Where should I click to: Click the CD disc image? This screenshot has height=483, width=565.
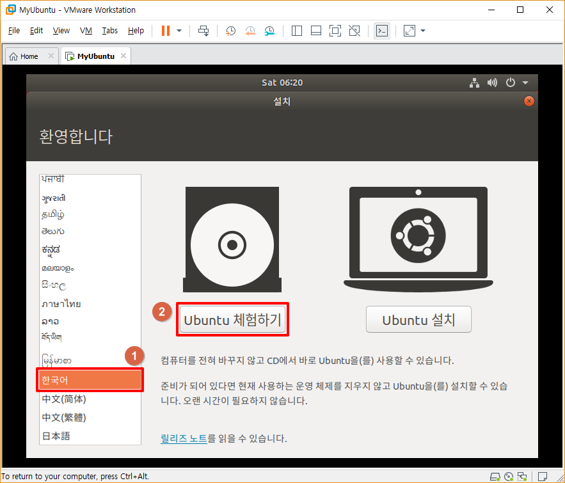tap(232, 239)
